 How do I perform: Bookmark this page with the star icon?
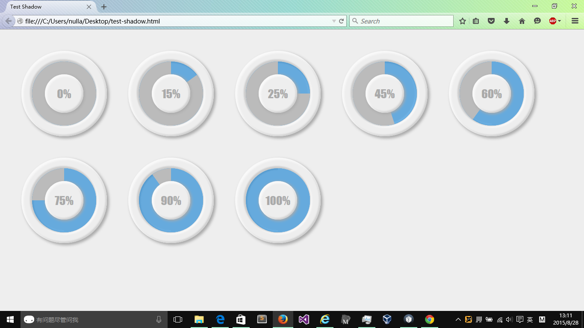click(462, 21)
